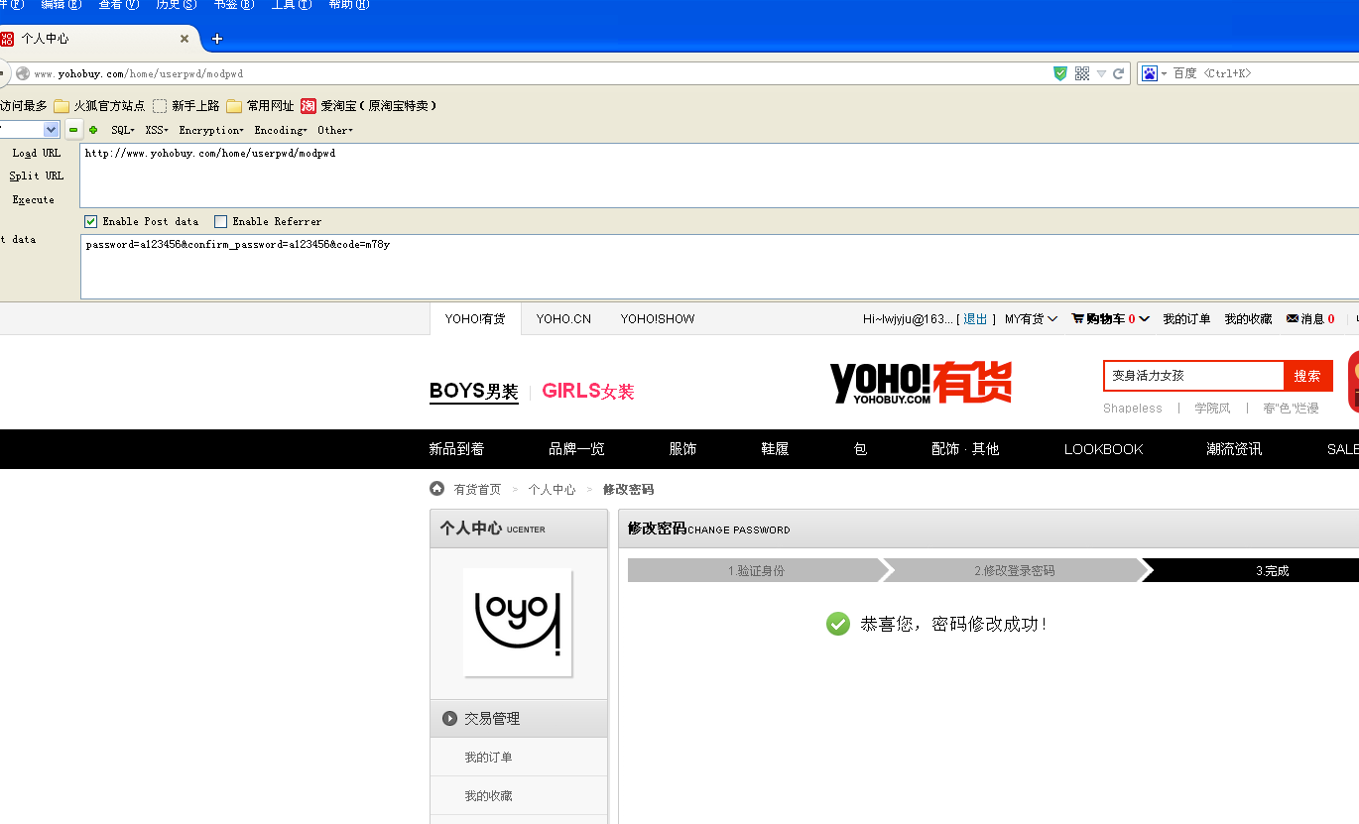Go to 个人中心 in breadcrumb
Image resolution: width=1359 pixels, height=824 pixels.
[x=552, y=490]
